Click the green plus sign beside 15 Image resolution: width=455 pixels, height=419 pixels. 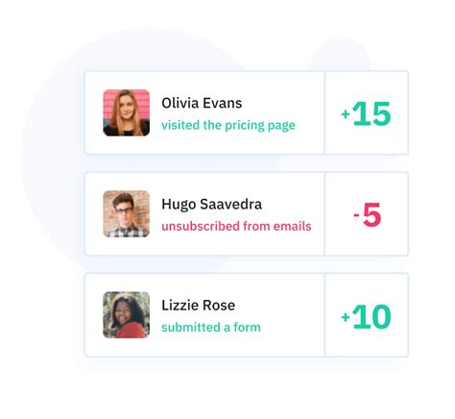pyautogui.click(x=346, y=114)
